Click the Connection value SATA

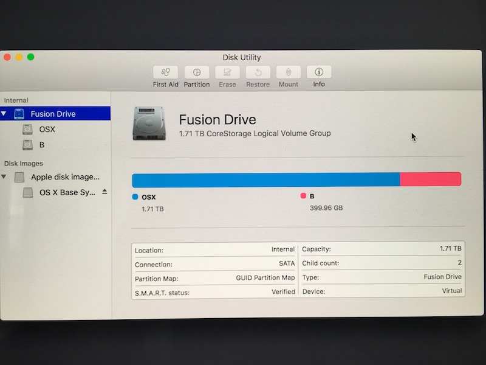pos(287,263)
